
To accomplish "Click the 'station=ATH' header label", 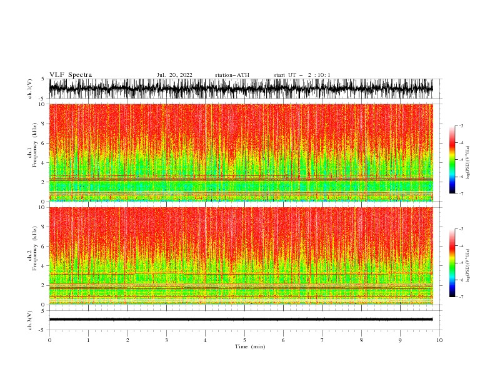I will click(x=232, y=75).
